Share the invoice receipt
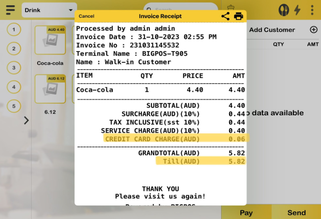Screen dimensions: 321x219 [226, 16]
